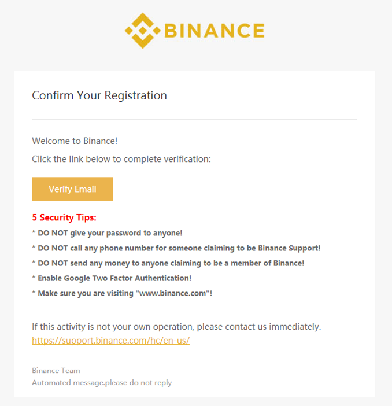Screen dimensions: 392x406
Task: Click the Verify Email button
Action: 72,189
